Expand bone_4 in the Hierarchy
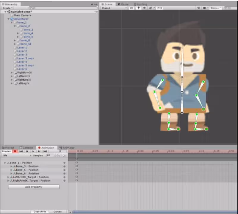The width and height of the screenshot is (238, 214). pos(18,33)
